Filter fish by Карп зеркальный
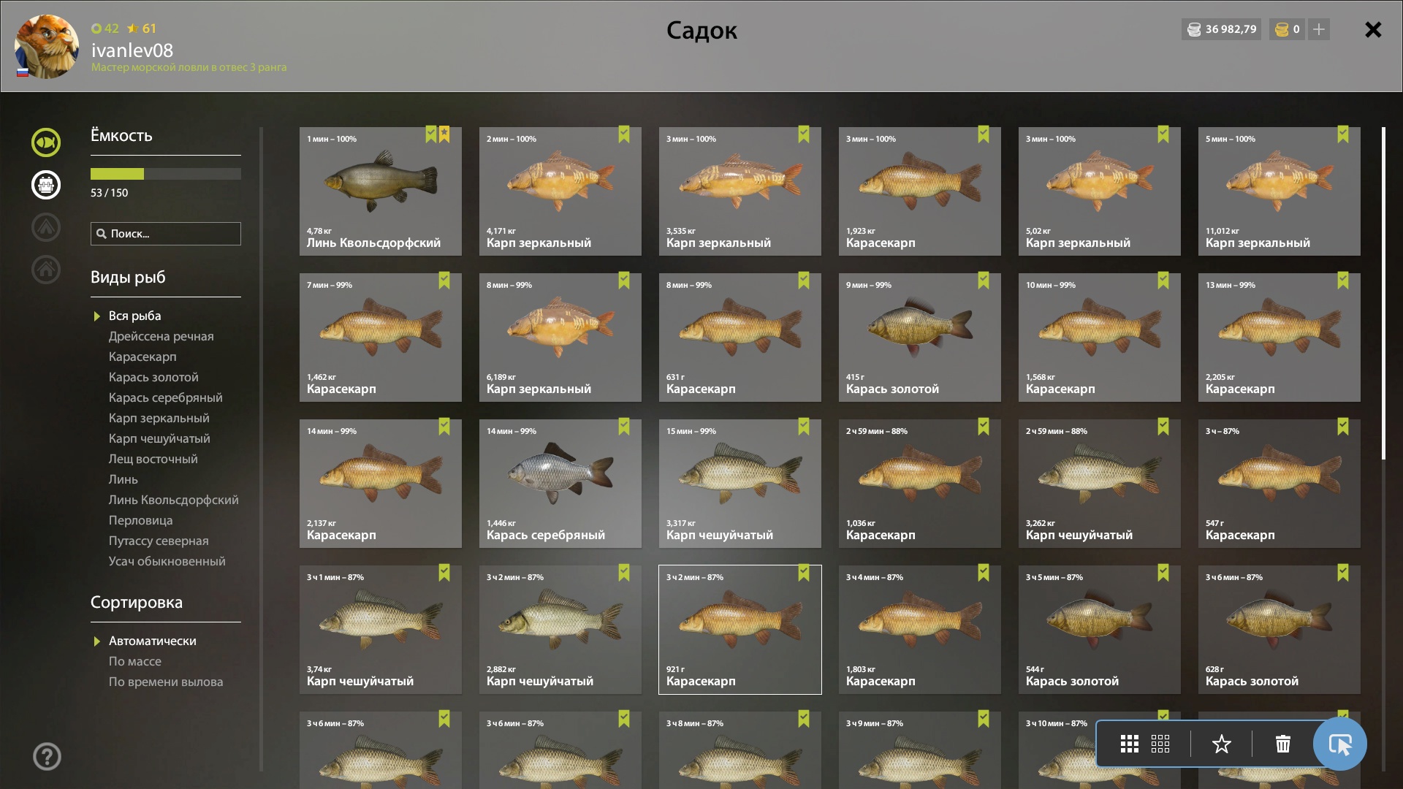This screenshot has width=1403, height=789. 159,418
